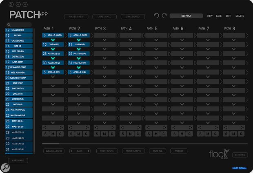The height and width of the screenshot is (173, 253).
Task: Toggle the C button on Path 1
Action: point(60,134)
